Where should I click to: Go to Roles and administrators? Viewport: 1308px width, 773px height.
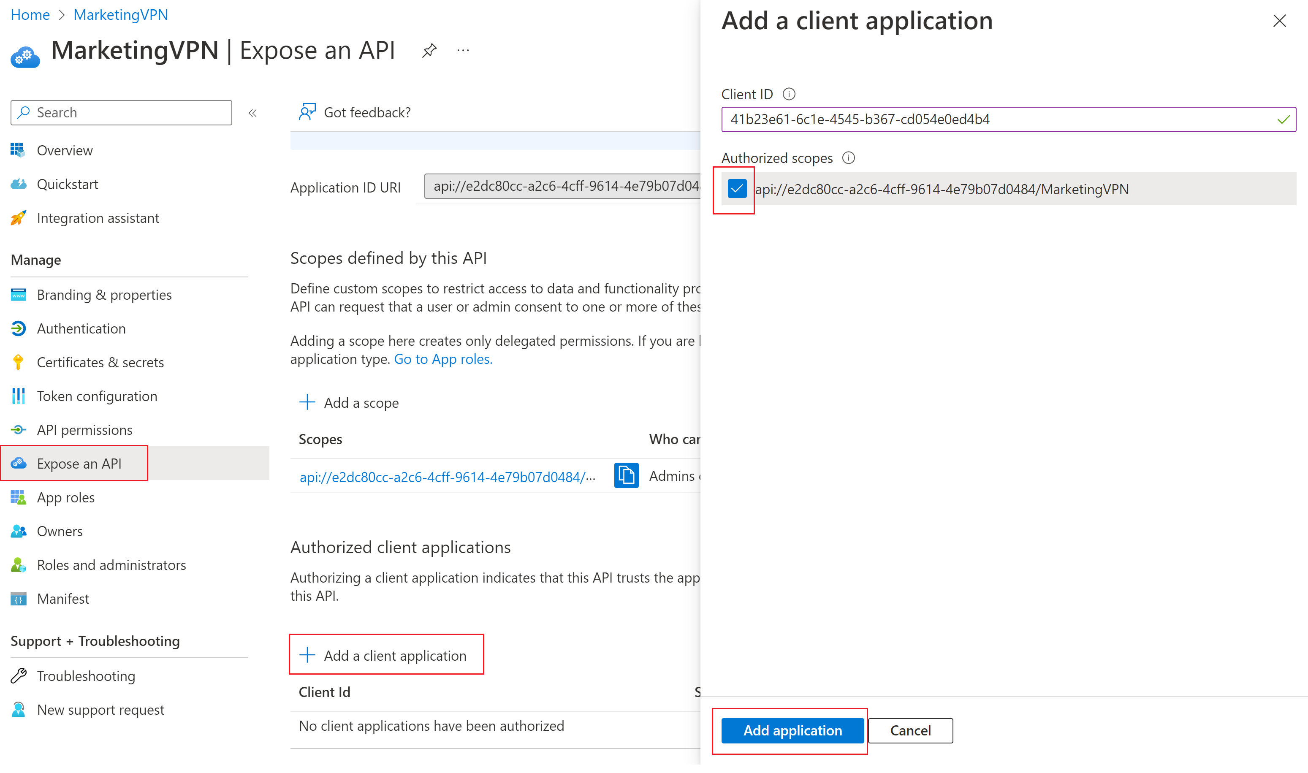point(111,565)
